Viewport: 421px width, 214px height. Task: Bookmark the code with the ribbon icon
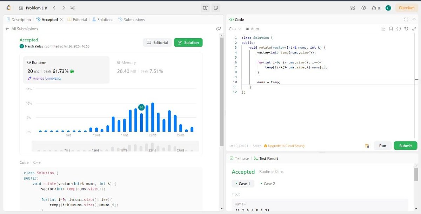pyautogui.click(x=391, y=29)
